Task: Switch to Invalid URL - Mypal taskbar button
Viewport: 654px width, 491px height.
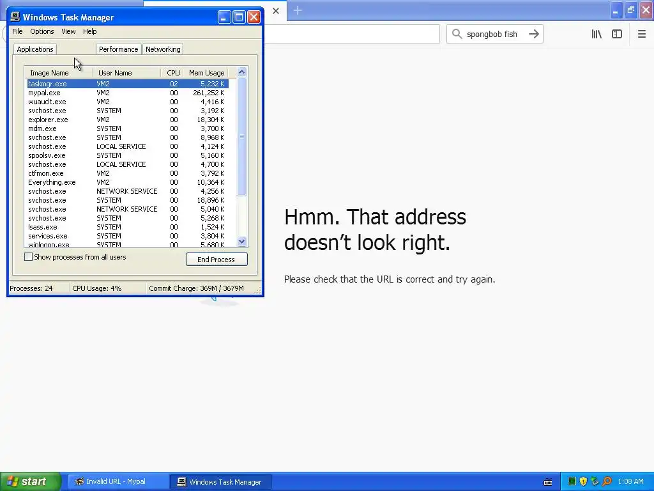Action: (118, 482)
